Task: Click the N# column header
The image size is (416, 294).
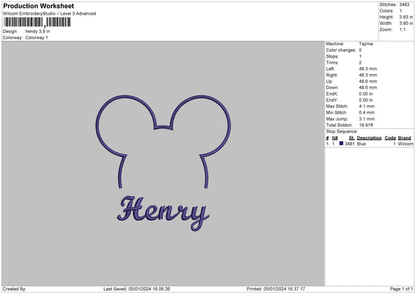Action: click(x=335, y=138)
